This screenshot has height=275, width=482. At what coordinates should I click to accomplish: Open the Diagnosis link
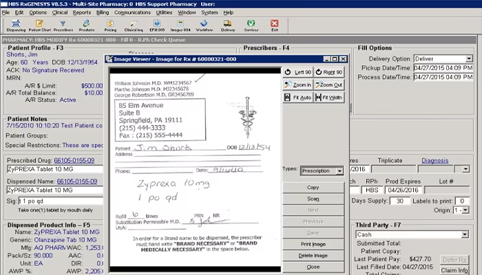[435, 160]
